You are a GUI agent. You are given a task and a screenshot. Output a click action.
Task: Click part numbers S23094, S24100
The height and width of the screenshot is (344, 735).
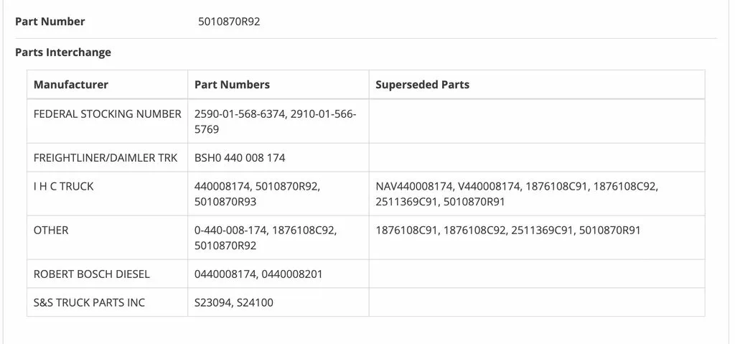click(x=234, y=302)
